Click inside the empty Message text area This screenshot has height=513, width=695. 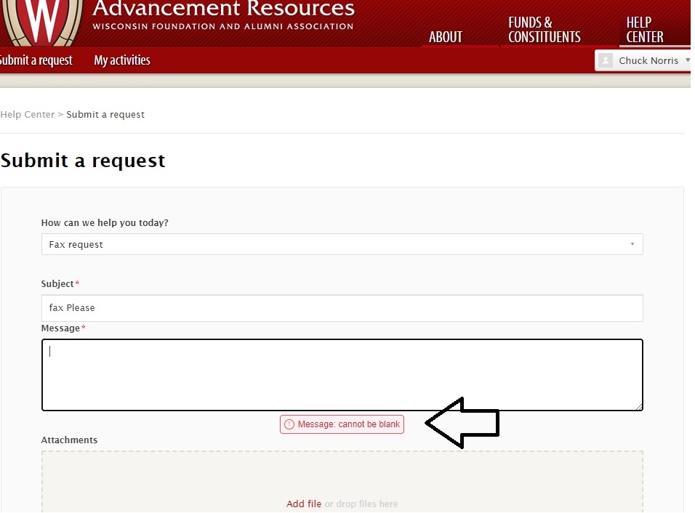pos(342,375)
